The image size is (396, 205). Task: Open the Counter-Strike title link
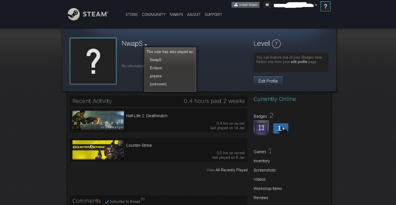click(x=139, y=145)
